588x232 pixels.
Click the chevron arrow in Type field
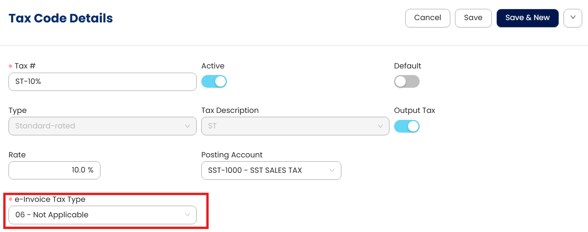(188, 126)
